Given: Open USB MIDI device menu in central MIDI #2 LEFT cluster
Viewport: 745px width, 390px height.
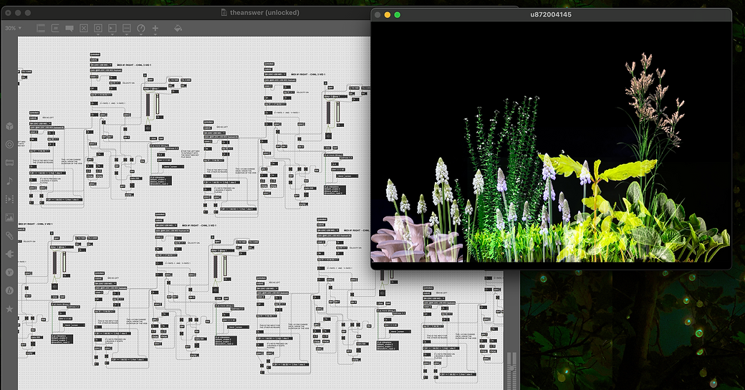Looking at the screenshot, I should [215, 133].
